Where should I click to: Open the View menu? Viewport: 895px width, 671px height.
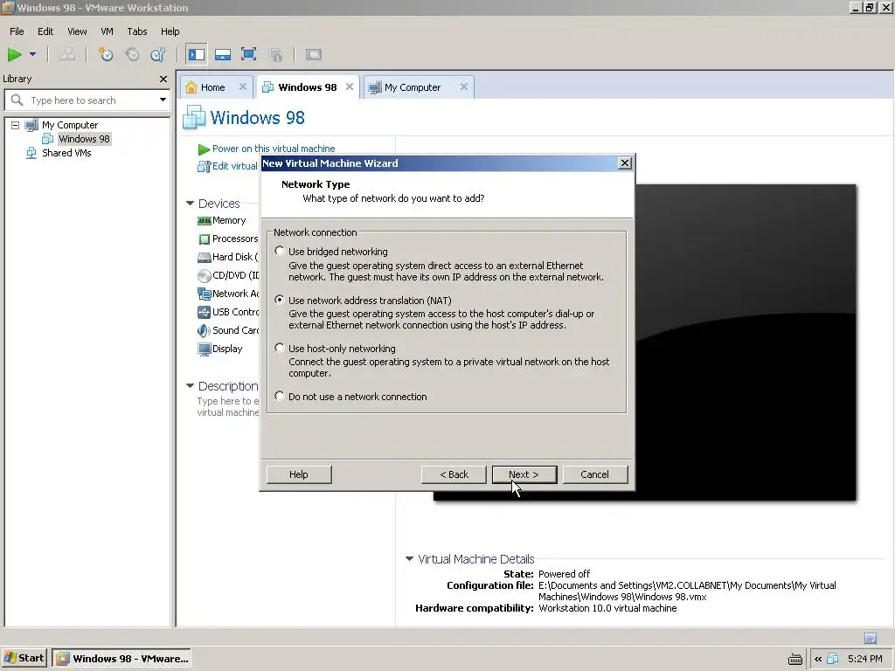pos(77,31)
